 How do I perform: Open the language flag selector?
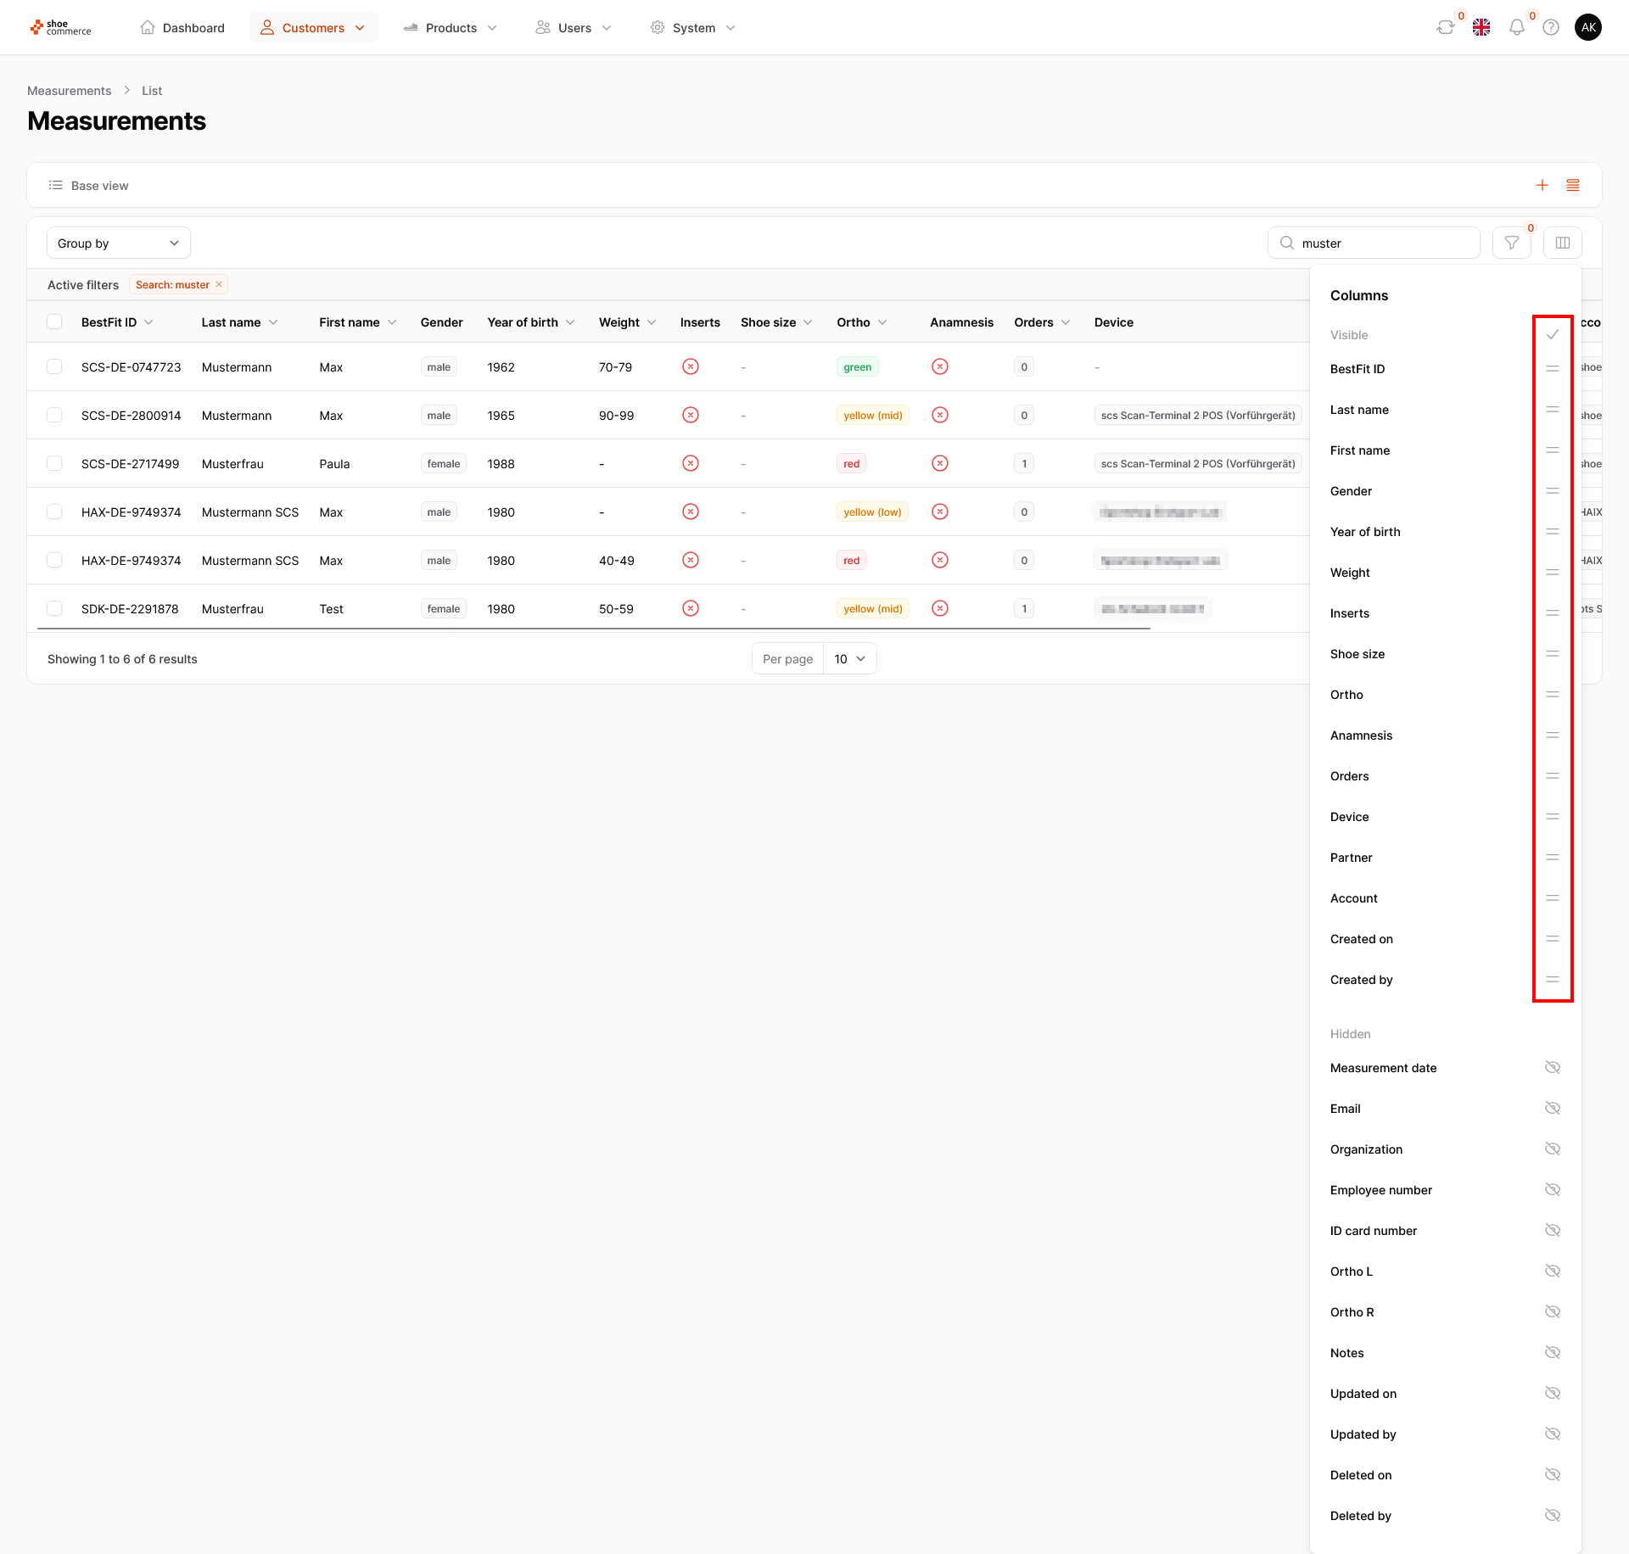[x=1481, y=28]
